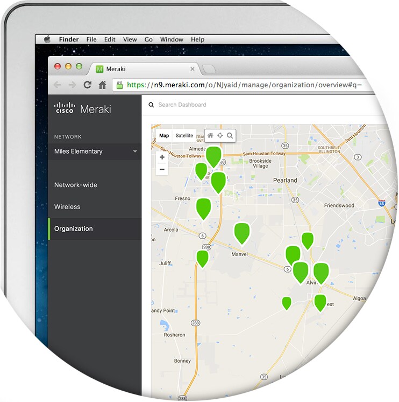Click the Algoa label on the map
399x402 pixels.
click(359, 299)
